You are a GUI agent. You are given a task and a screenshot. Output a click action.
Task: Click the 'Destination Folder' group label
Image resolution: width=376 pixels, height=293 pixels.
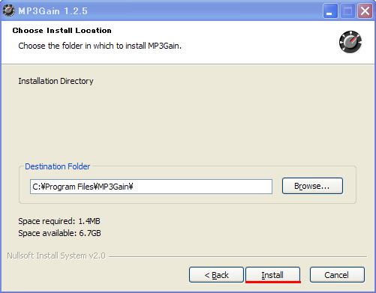57,166
